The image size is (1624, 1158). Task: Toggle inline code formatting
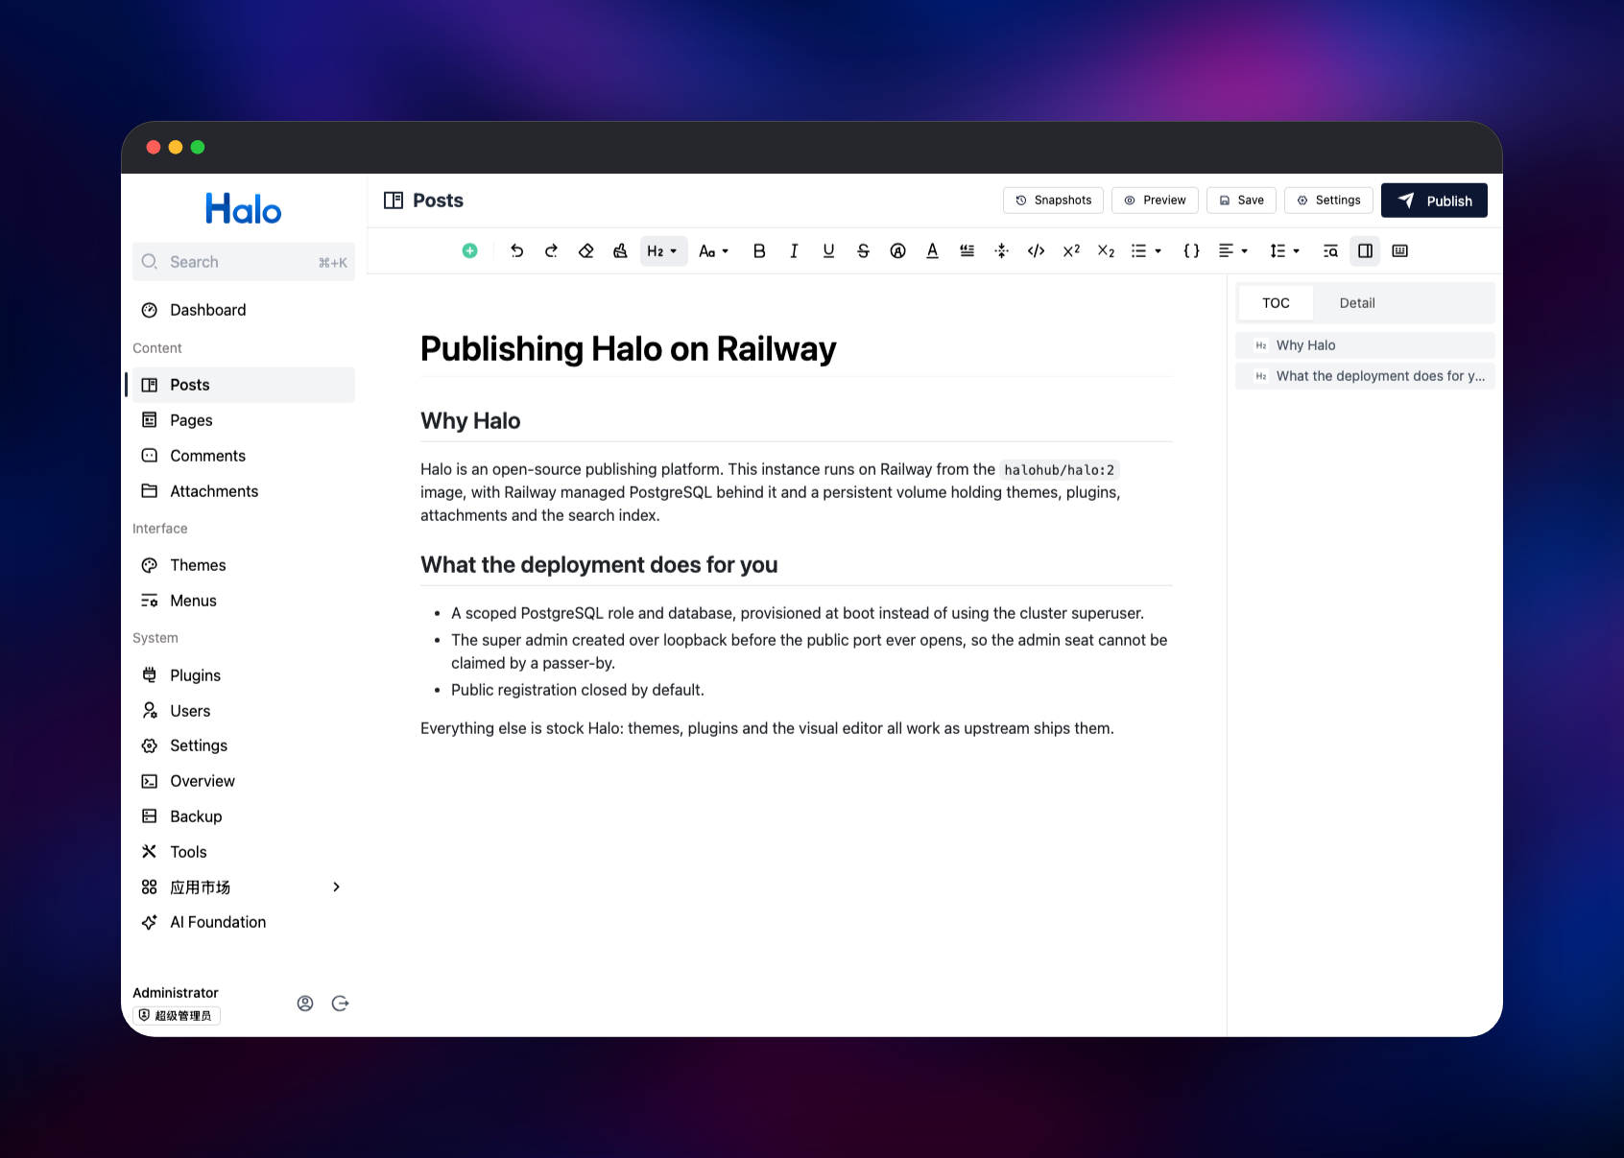coord(1036,250)
